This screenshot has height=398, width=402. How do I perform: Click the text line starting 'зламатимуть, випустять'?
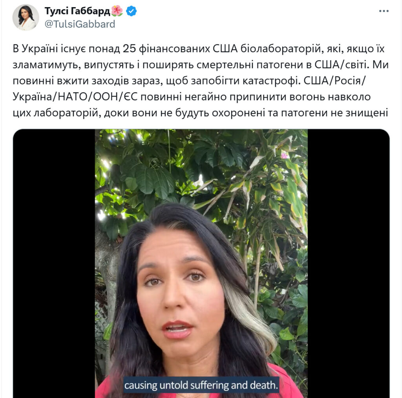click(201, 64)
